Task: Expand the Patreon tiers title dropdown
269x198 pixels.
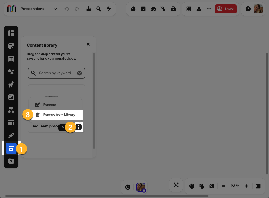Action: pyautogui.click(x=55, y=9)
